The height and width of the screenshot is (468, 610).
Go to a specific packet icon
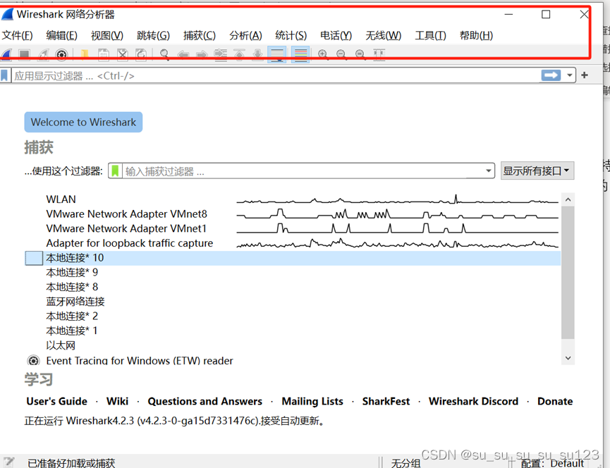click(221, 54)
